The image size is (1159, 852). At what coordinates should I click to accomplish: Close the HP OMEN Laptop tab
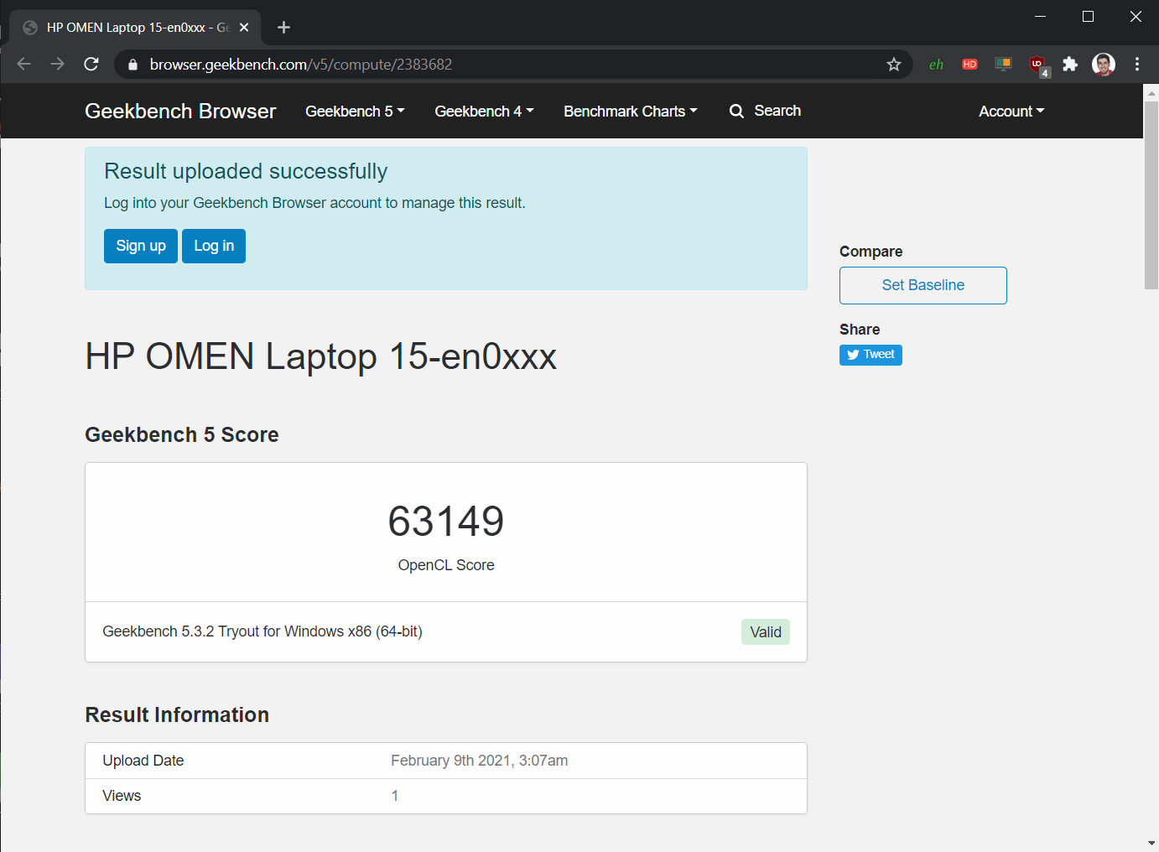coord(244,28)
